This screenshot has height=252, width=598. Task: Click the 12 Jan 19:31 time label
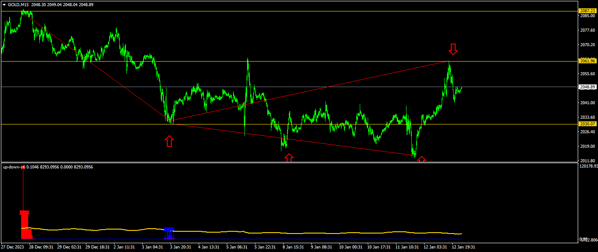point(464,247)
